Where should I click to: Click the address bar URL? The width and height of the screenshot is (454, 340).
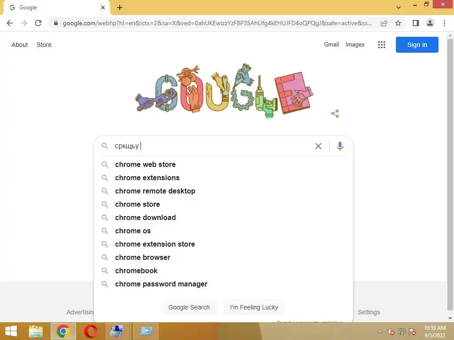[217, 23]
